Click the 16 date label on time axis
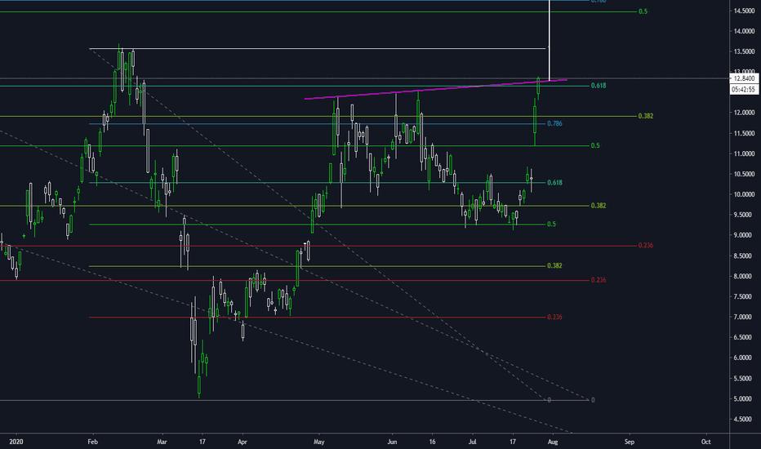Screen dimensions: 761x449 pos(433,442)
